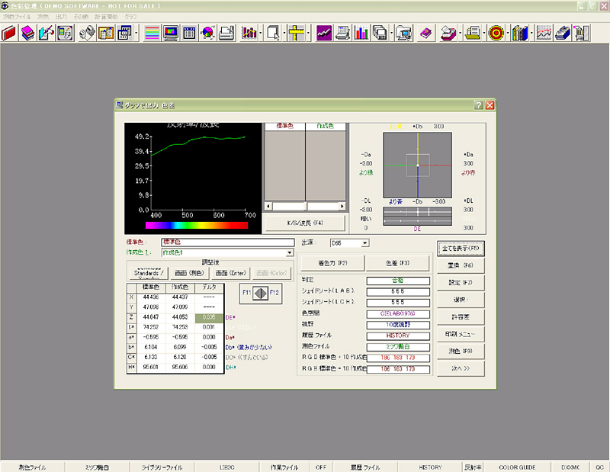The width and height of the screenshot is (610, 472).
Task: Open dropdown arrow beside calculator toolbar icon
Action: [136, 33]
